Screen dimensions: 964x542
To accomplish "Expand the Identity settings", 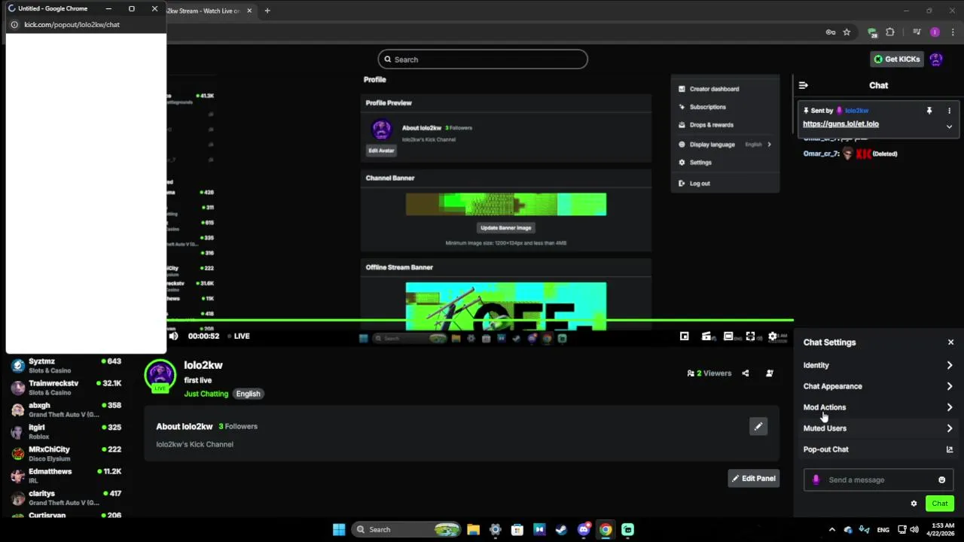I will (878, 365).
